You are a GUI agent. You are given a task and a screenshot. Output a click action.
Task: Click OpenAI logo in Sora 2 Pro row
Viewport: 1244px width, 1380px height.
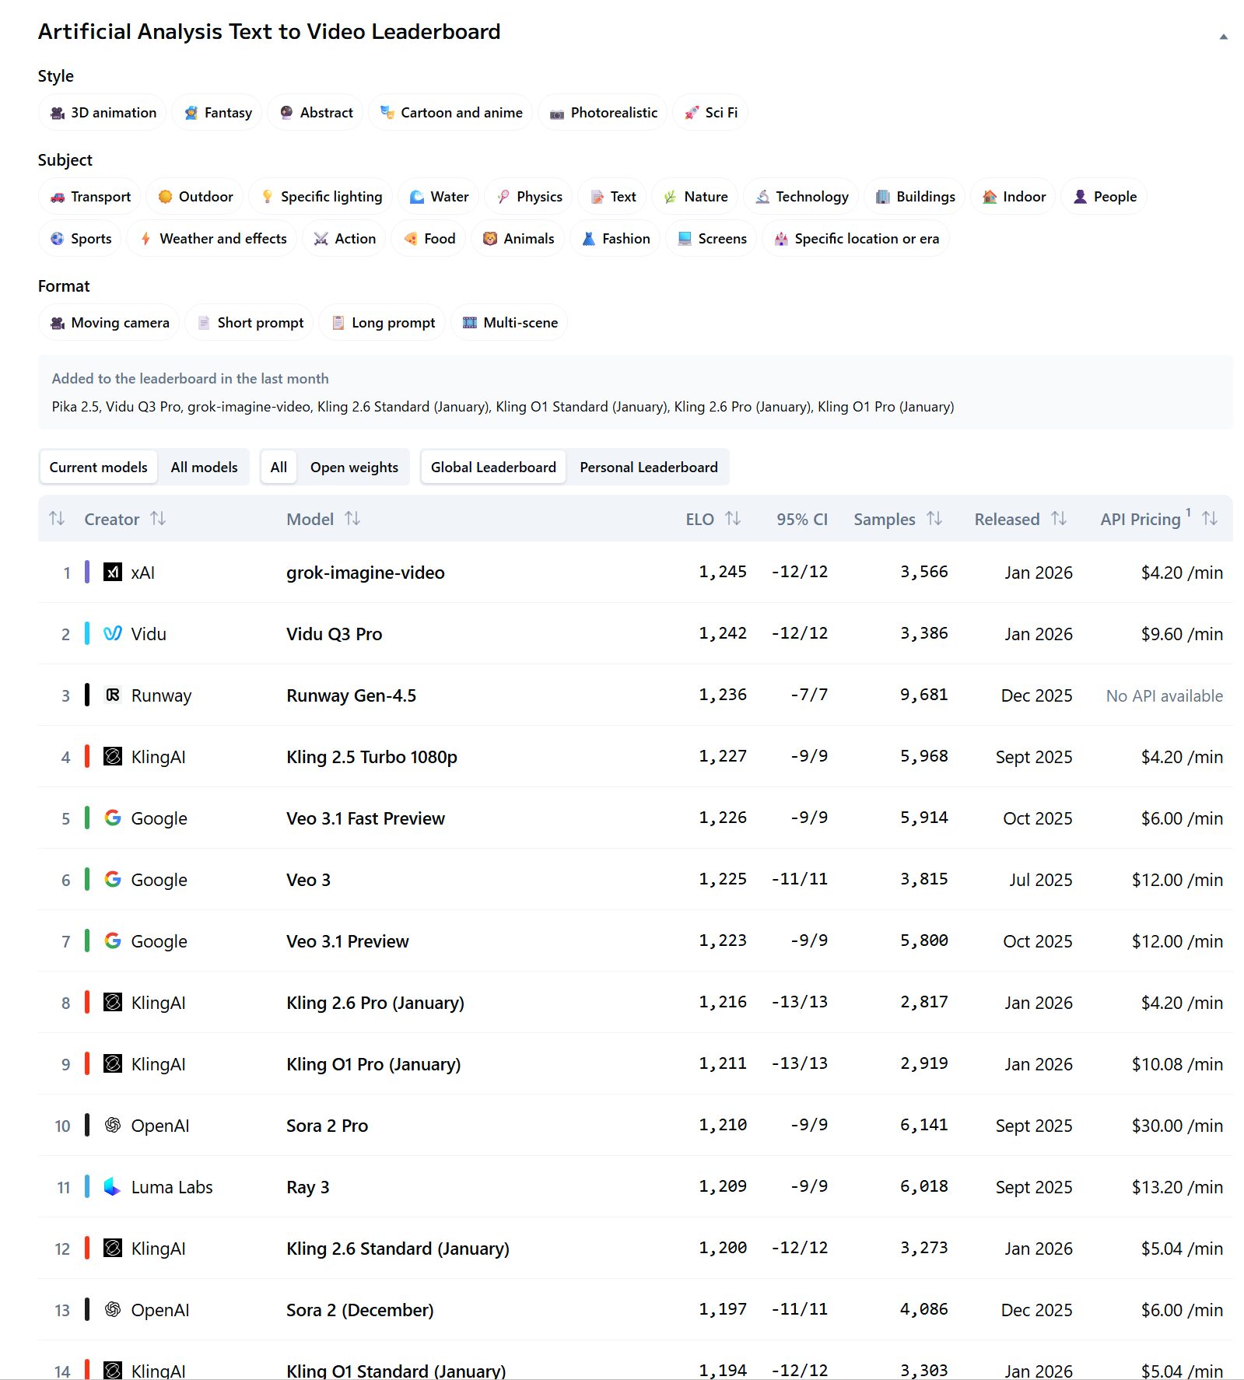(113, 1126)
